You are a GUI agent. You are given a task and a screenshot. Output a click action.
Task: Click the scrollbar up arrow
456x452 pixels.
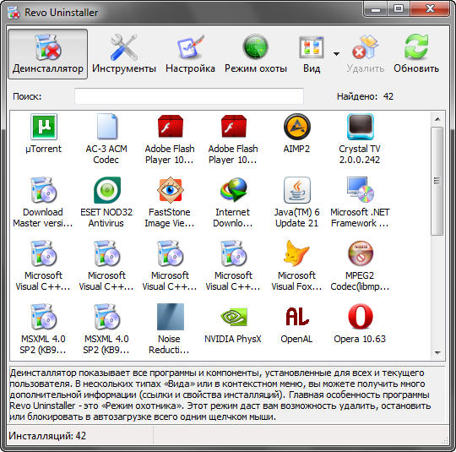click(437, 119)
